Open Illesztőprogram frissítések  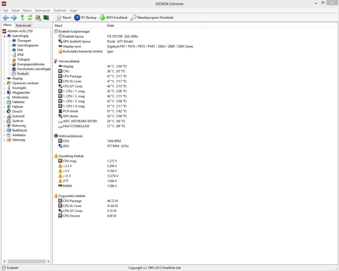coord(152,18)
